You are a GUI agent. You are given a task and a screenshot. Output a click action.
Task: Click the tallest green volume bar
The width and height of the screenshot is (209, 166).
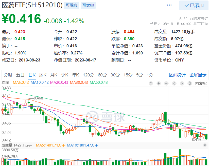180,157
